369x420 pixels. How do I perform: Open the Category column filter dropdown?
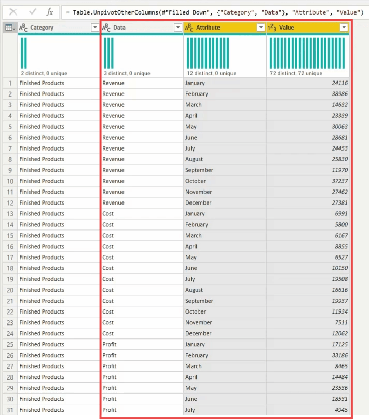coord(94,28)
